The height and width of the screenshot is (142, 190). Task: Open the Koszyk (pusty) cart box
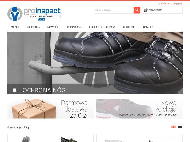pos(162,10)
